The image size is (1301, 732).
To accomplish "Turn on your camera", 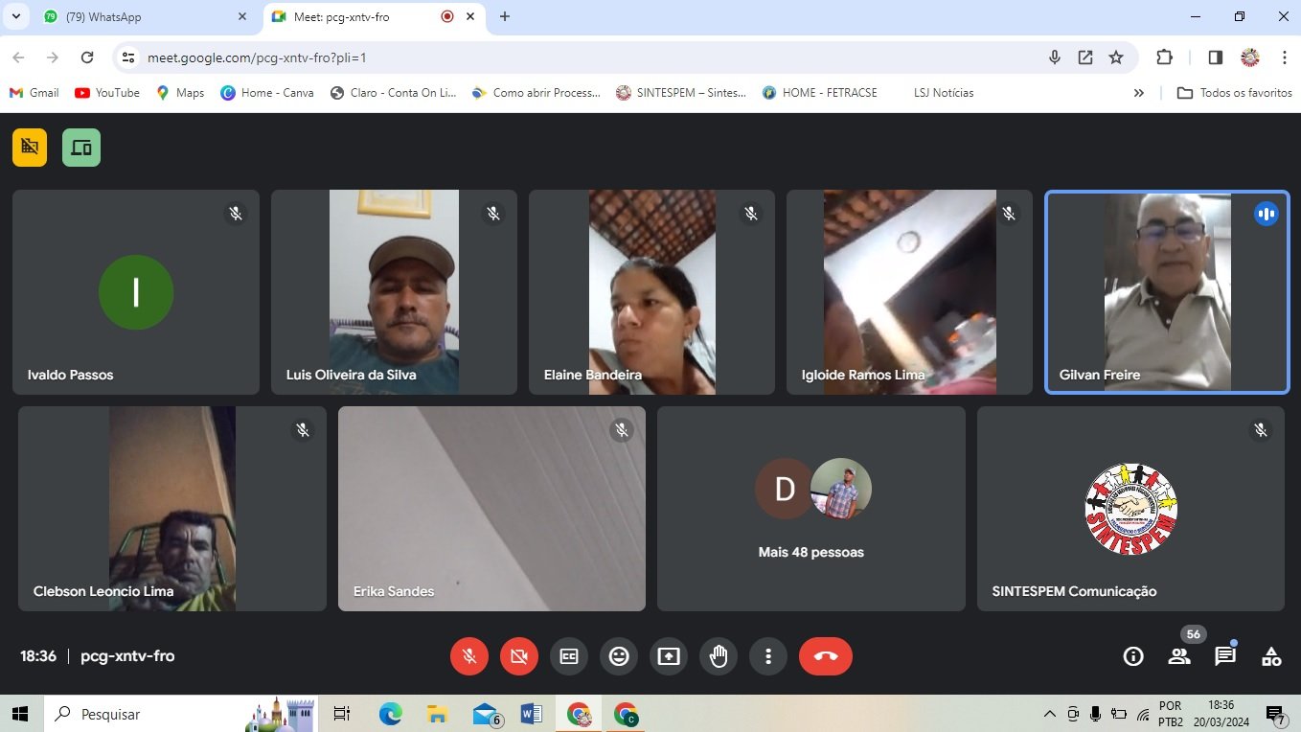I will point(519,656).
